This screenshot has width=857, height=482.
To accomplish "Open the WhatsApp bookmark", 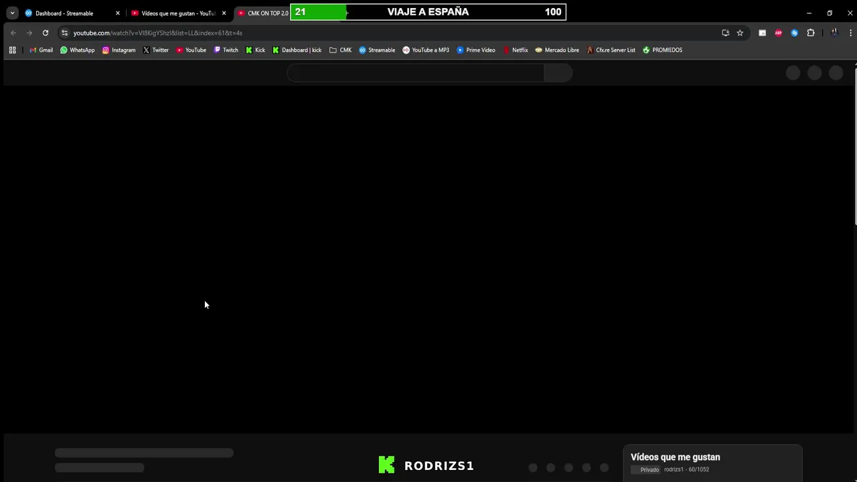I will point(78,50).
